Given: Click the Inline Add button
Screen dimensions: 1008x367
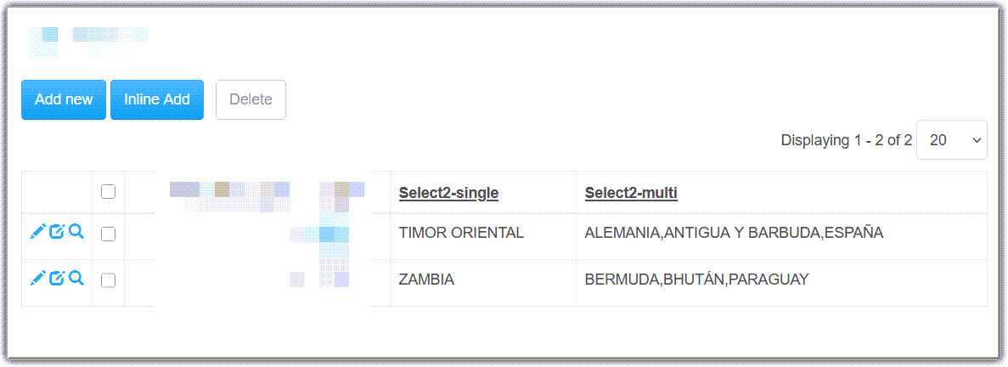Looking at the screenshot, I should (x=157, y=99).
